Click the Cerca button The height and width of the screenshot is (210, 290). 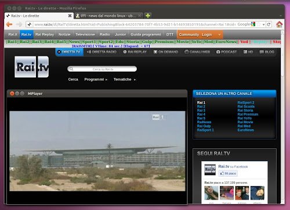[73, 80]
